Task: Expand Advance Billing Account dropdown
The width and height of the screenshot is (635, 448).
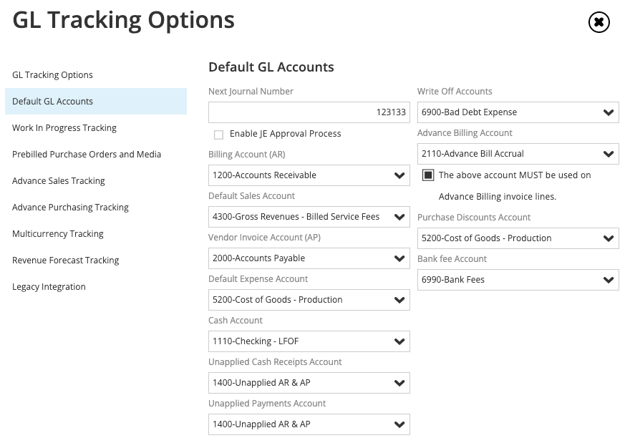Action: [x=518, y=154]
